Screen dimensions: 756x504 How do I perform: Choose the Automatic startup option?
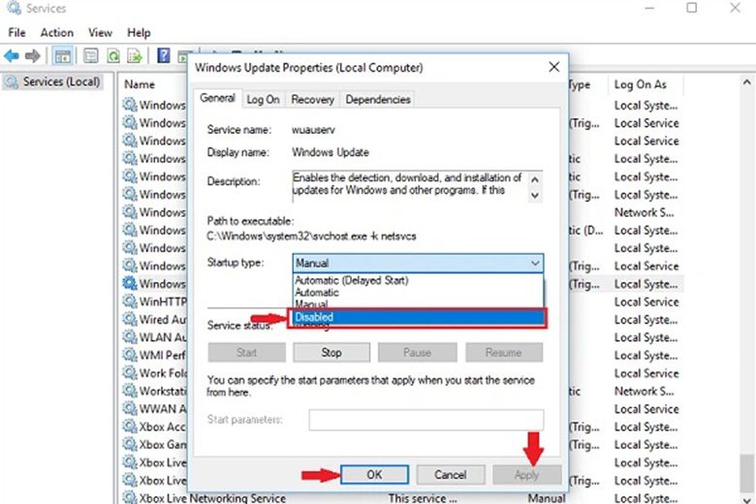click(317, 293)
